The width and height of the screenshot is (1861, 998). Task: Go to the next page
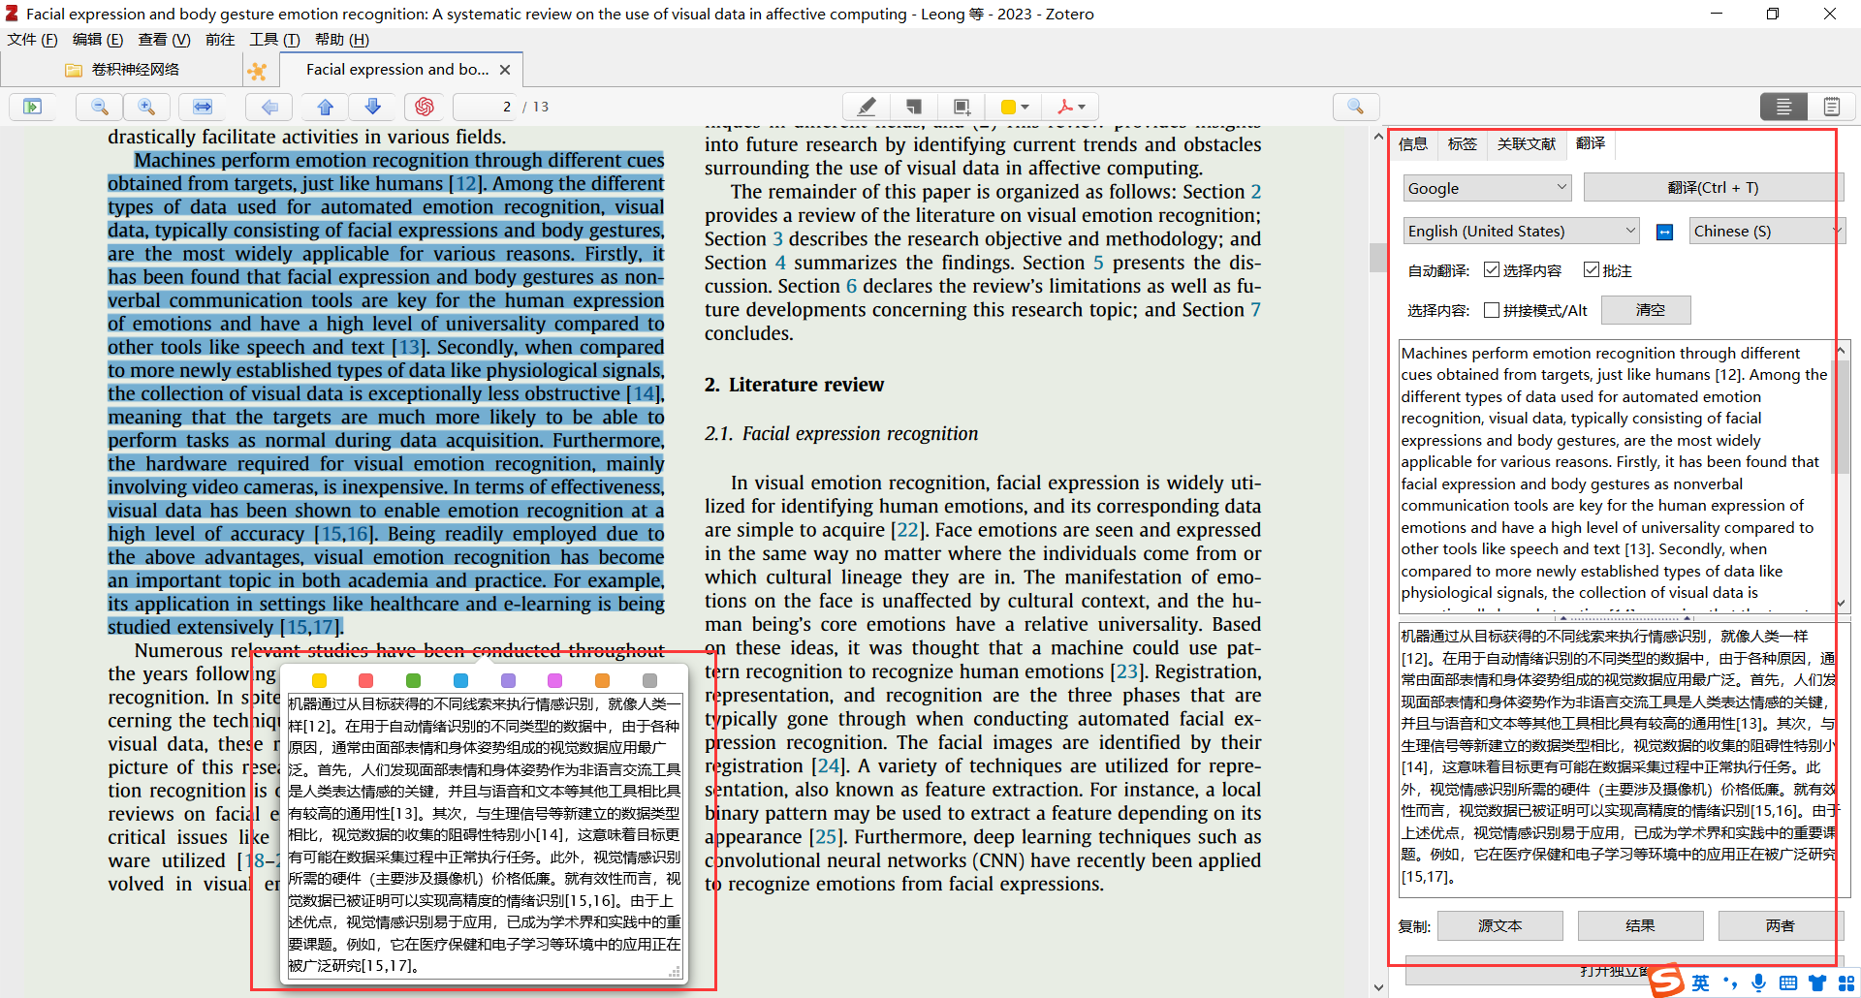coord(372,107)
